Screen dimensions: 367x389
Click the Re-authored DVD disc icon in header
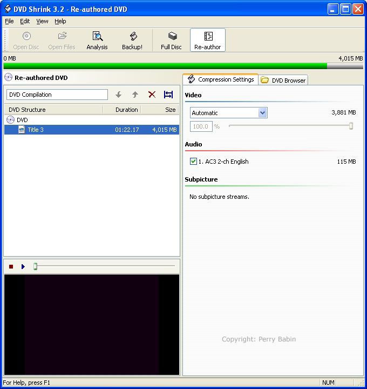[9, 77]
